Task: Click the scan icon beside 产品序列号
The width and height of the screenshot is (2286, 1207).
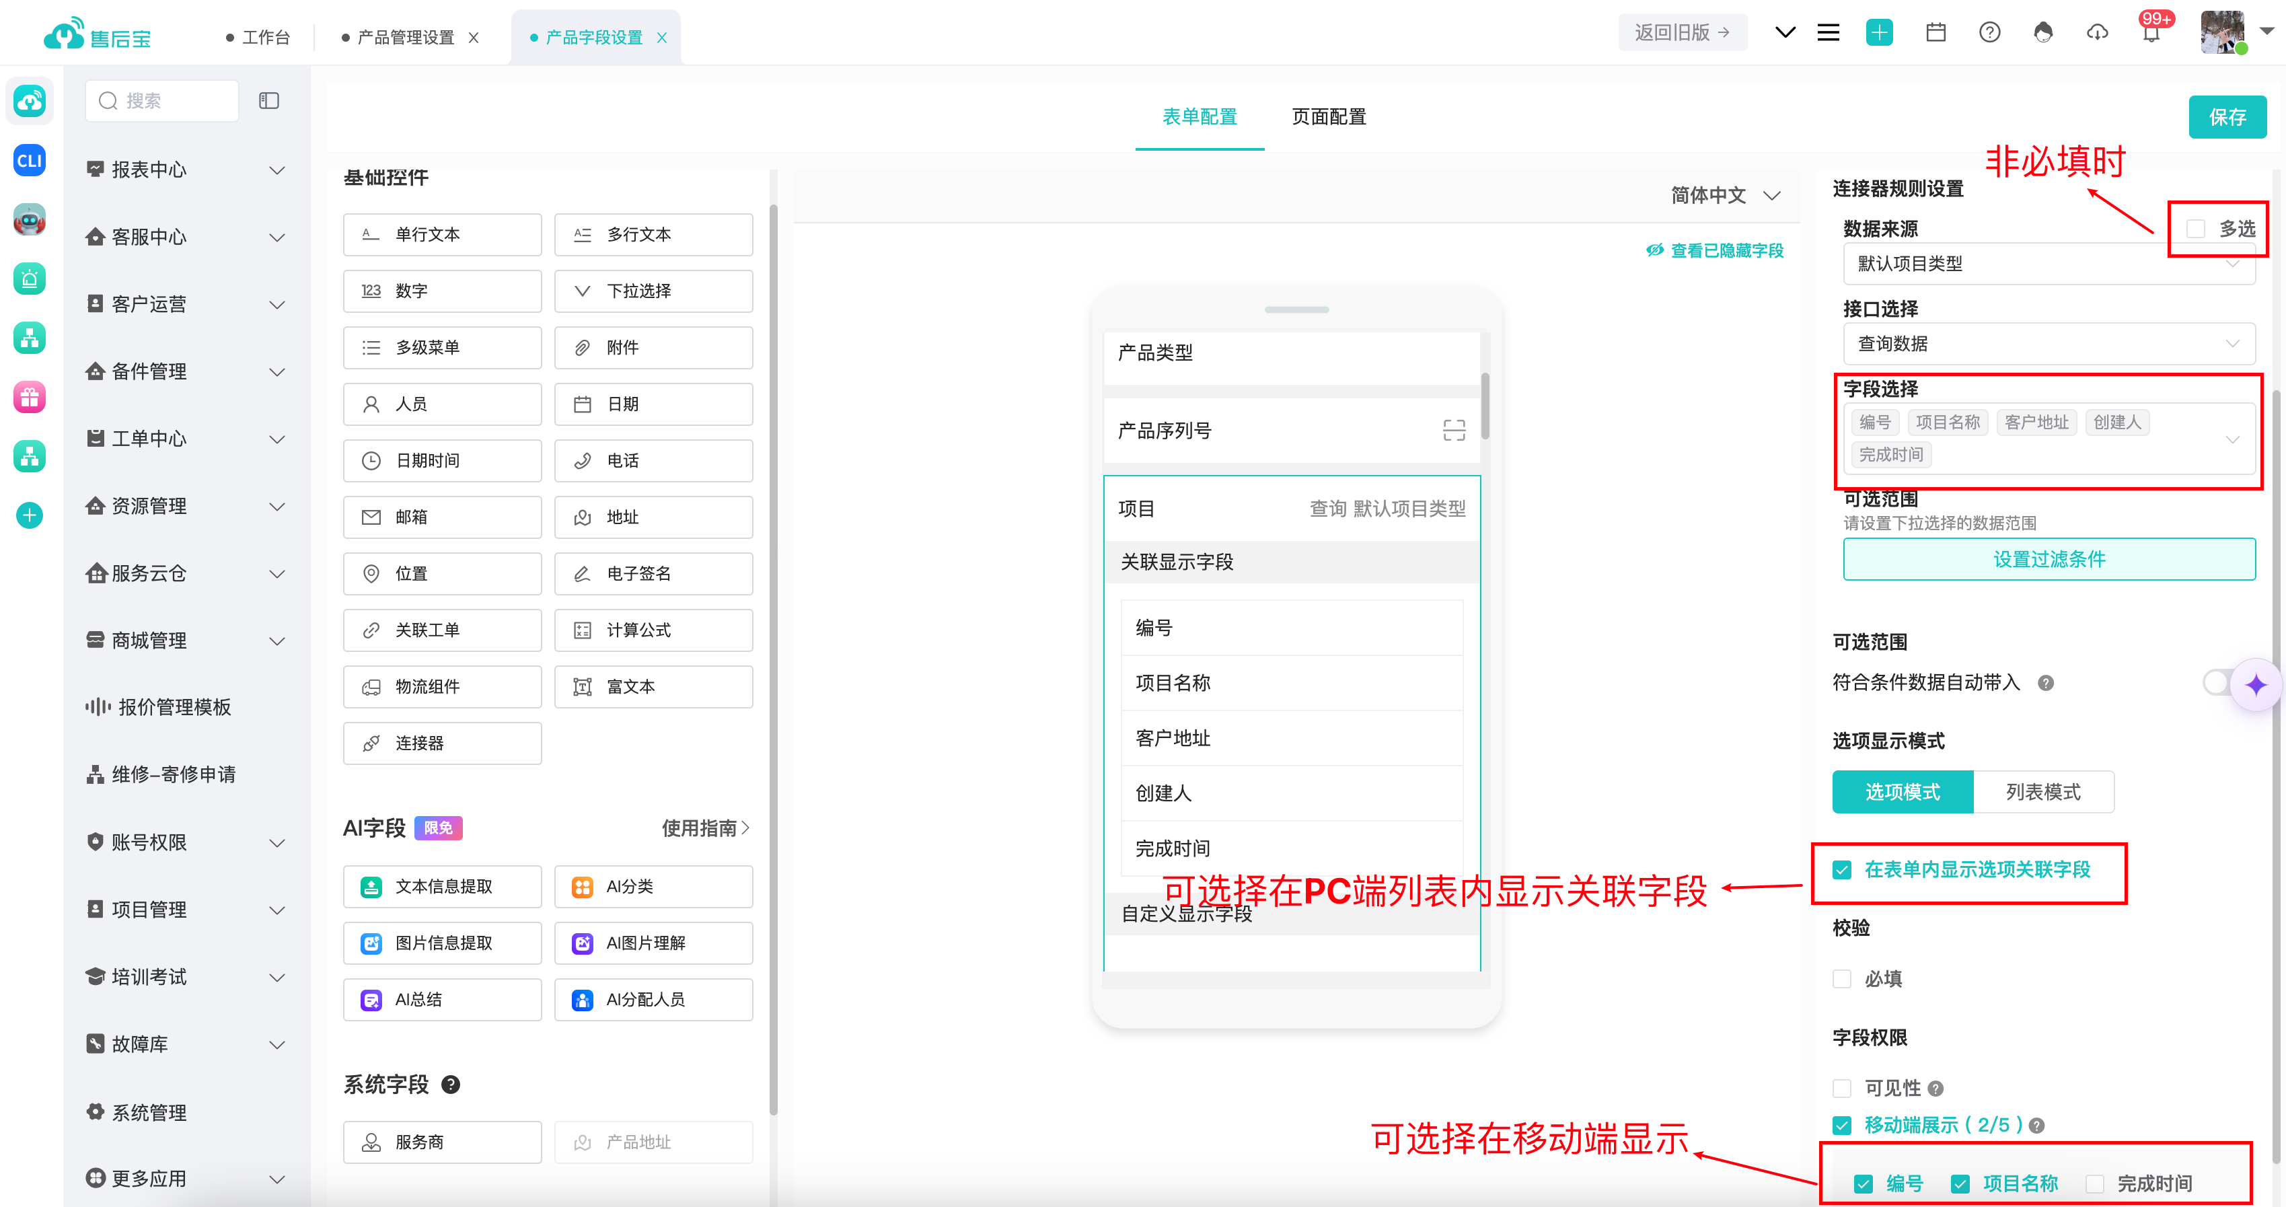Action: 1454,431
